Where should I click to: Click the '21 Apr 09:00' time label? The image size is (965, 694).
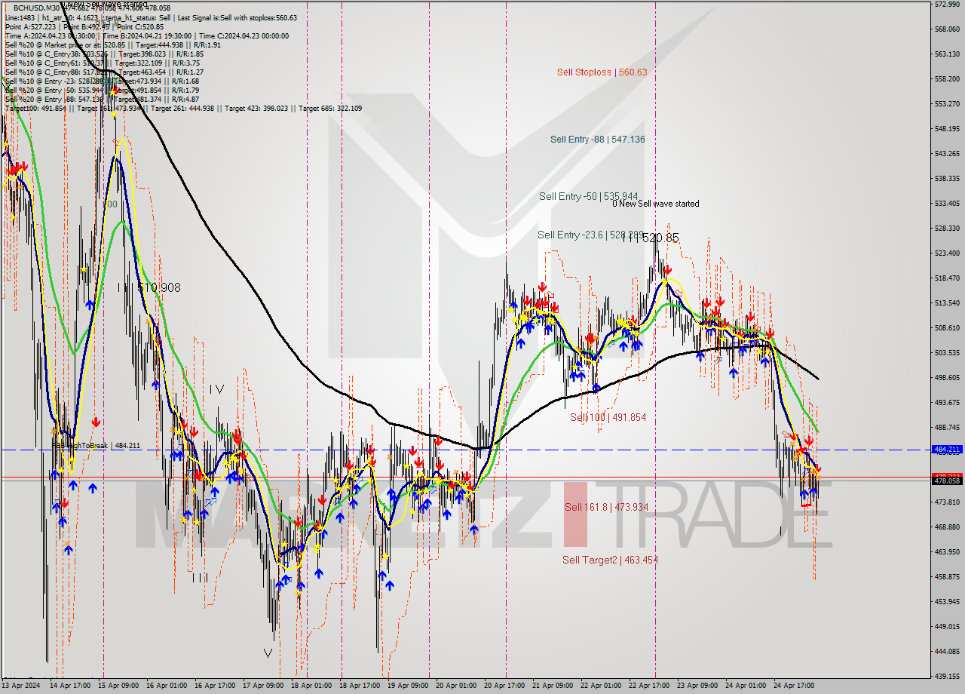click(x=553, y=686)
